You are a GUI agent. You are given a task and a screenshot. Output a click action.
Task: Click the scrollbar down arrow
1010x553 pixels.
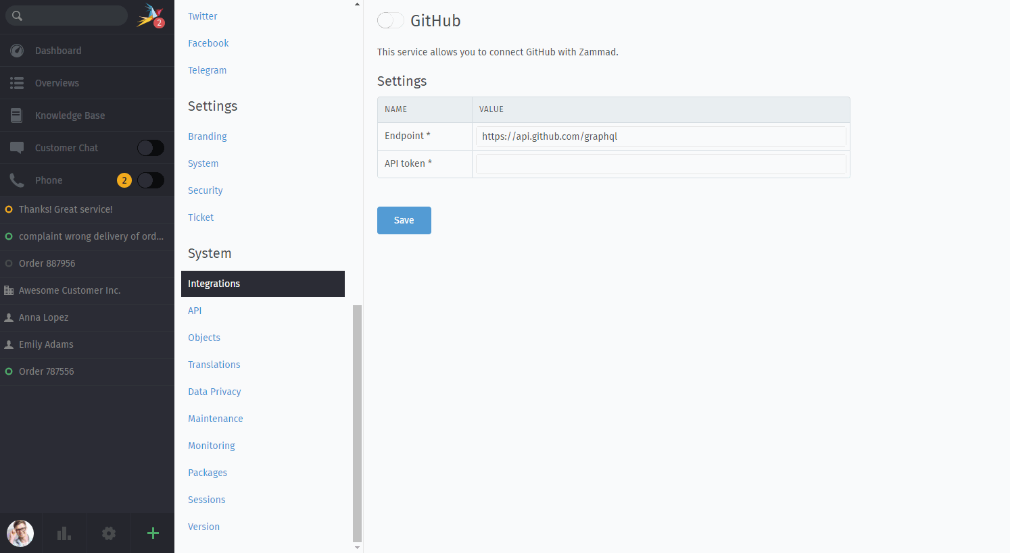(358, 548)
